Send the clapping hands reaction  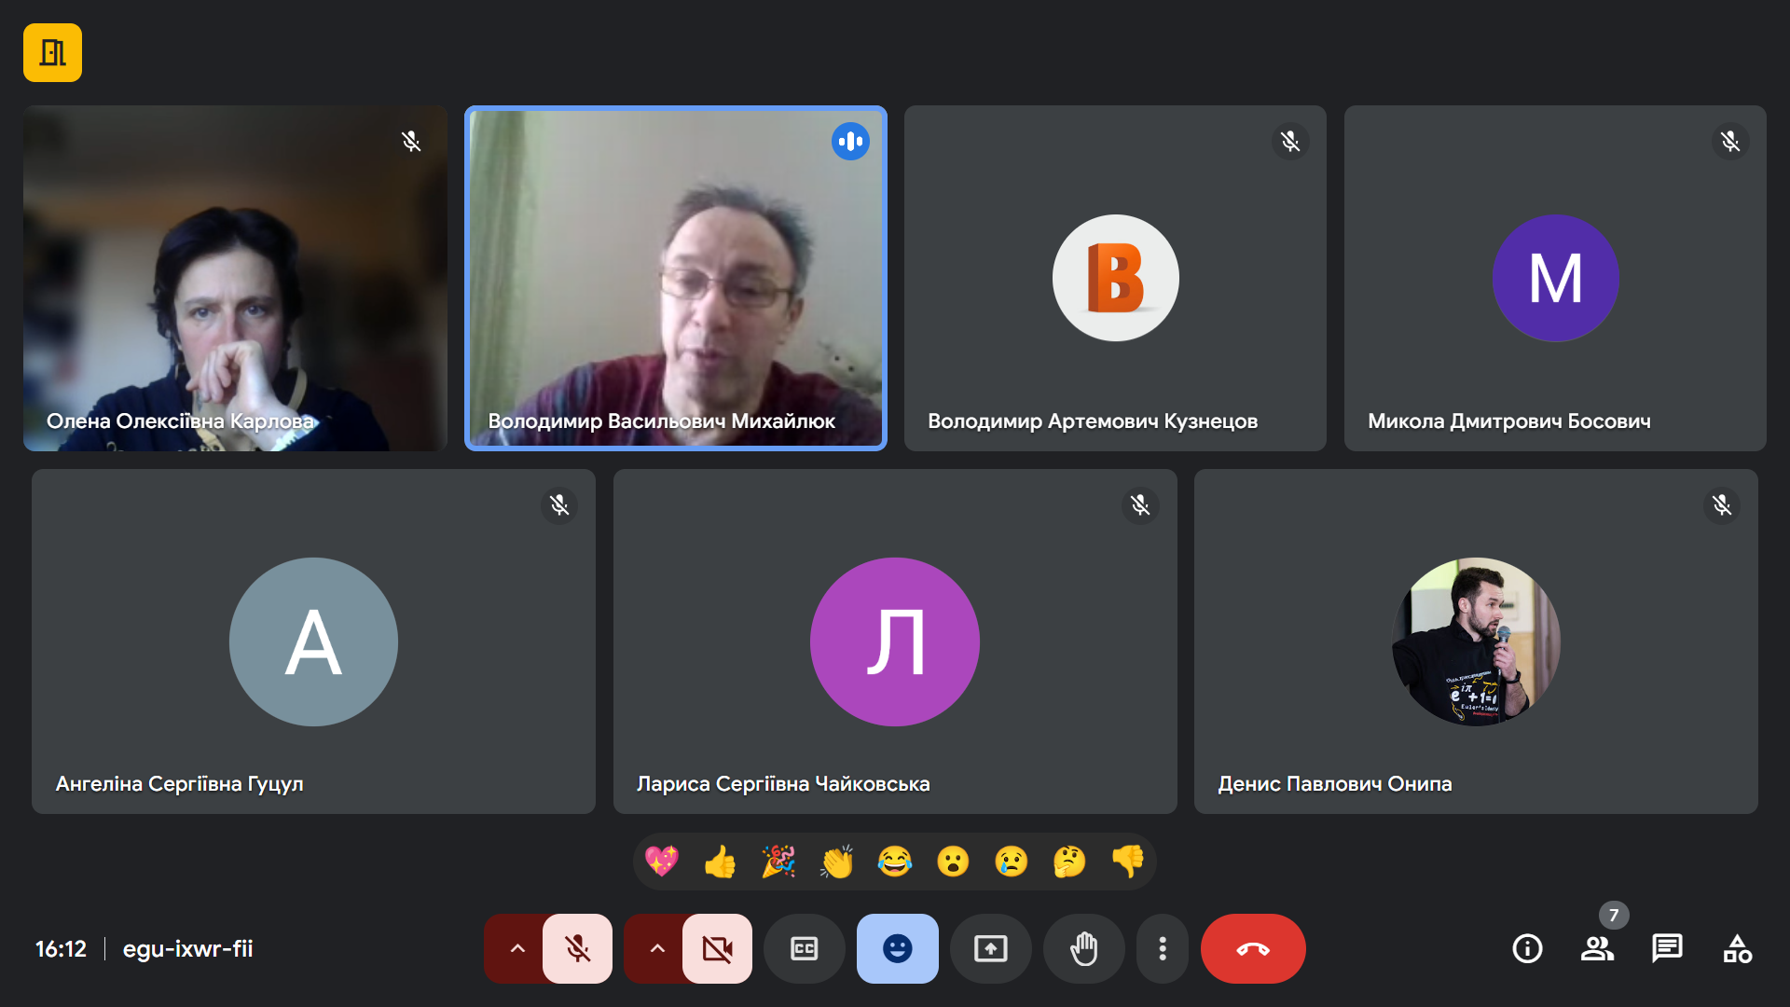[836, 862]
